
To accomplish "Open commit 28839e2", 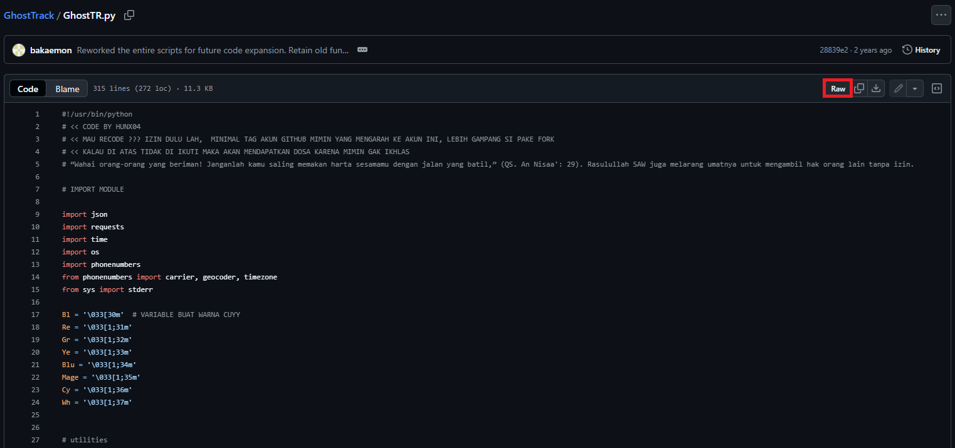I will [833, 50].
